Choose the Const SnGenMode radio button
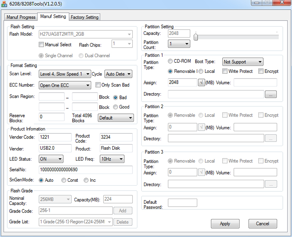This screenshot has height=237, width=292. coord(64,180)
